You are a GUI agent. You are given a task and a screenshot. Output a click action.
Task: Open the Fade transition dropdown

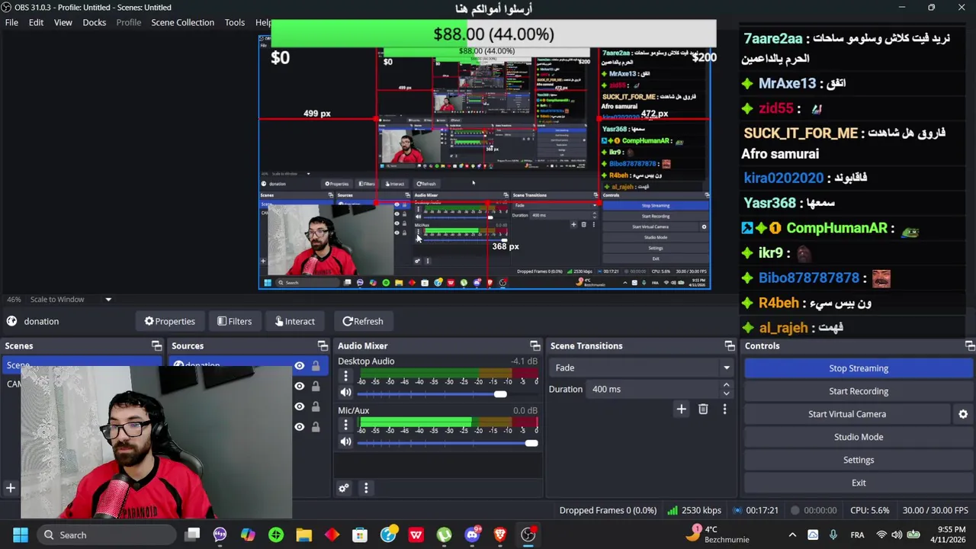[640, 368]
